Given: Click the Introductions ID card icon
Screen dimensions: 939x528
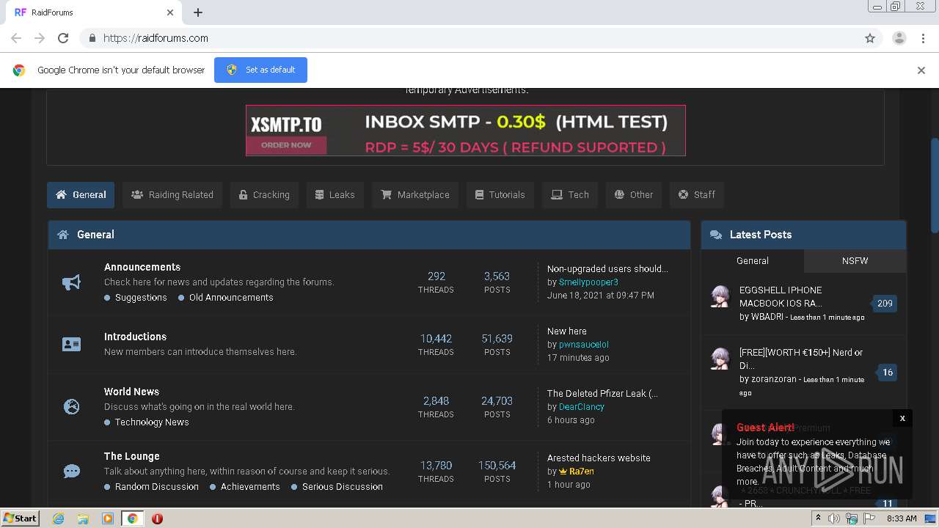Looking at the screenshot, I should click(71, 344).
